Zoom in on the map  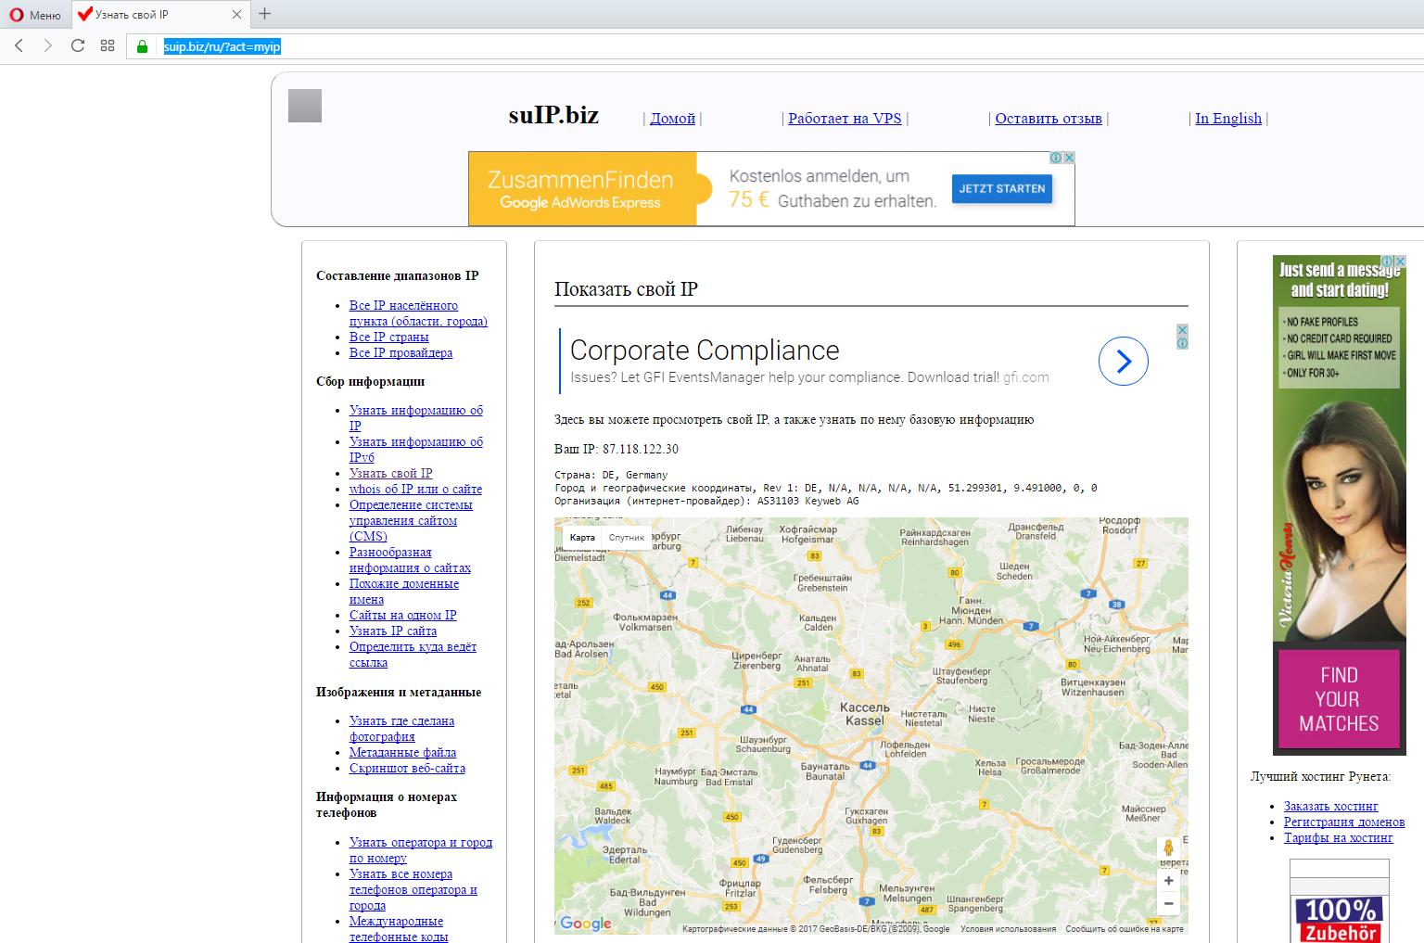point(1168,880)
